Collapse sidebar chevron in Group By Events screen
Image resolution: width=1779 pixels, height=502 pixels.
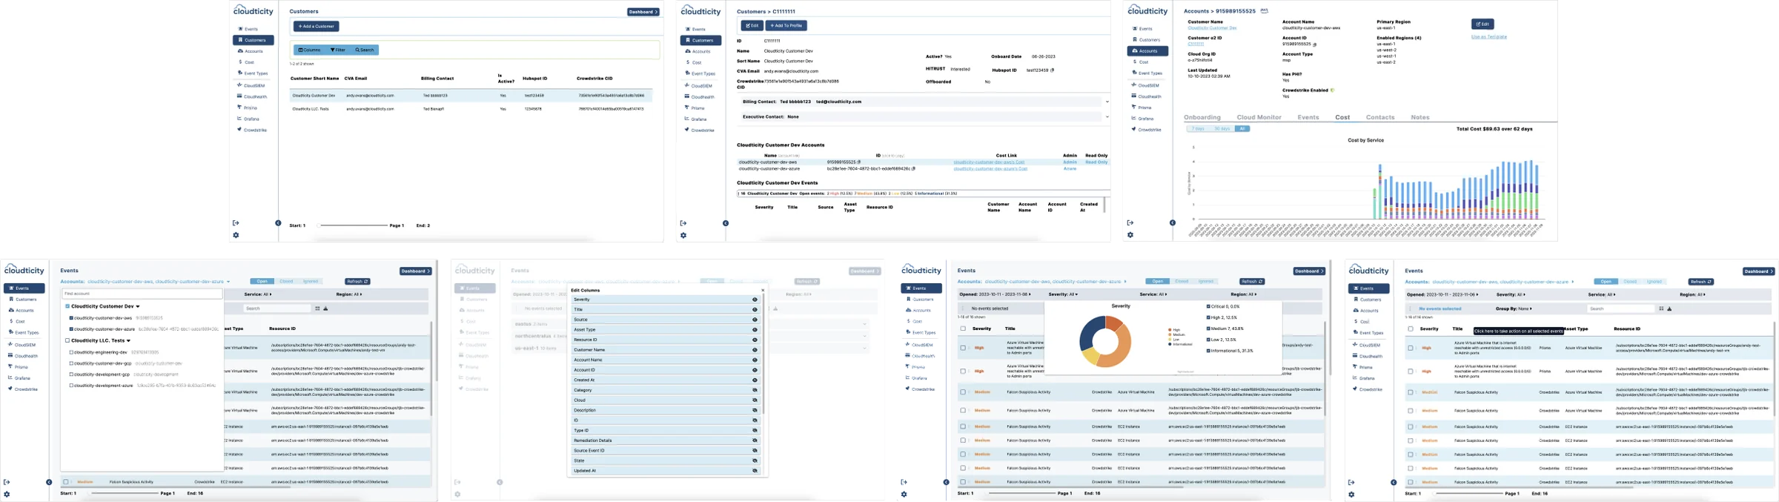[x=1394, y=482]
